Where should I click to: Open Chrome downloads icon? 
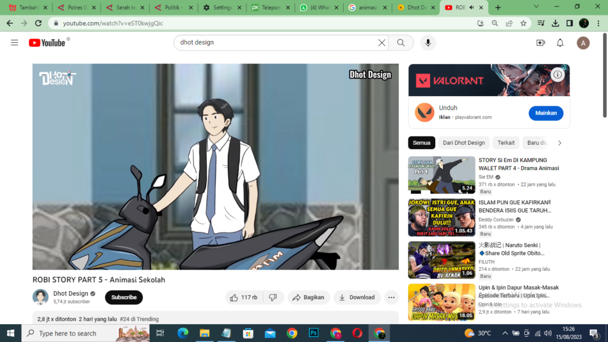[555, 23]
